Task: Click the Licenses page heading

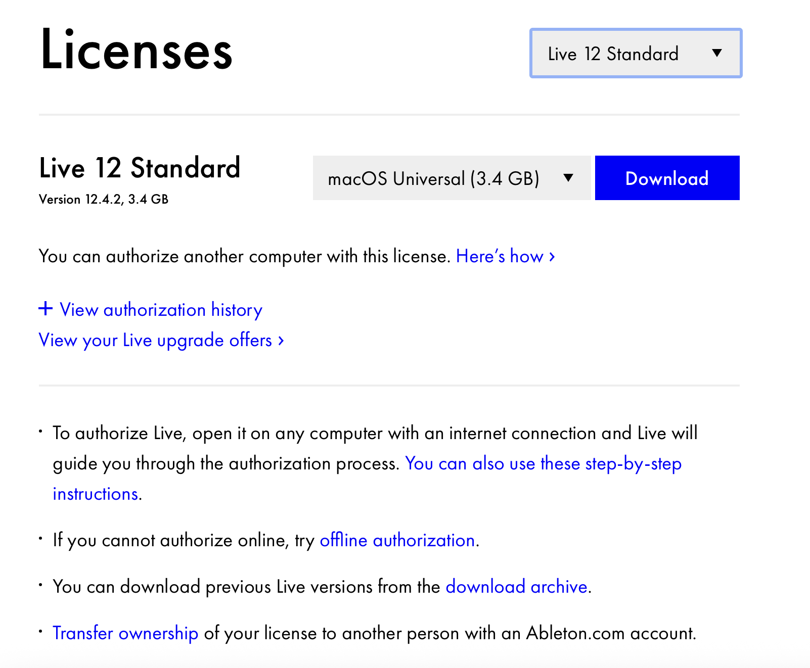Action: pyautogui.click(x=136, y=50)
